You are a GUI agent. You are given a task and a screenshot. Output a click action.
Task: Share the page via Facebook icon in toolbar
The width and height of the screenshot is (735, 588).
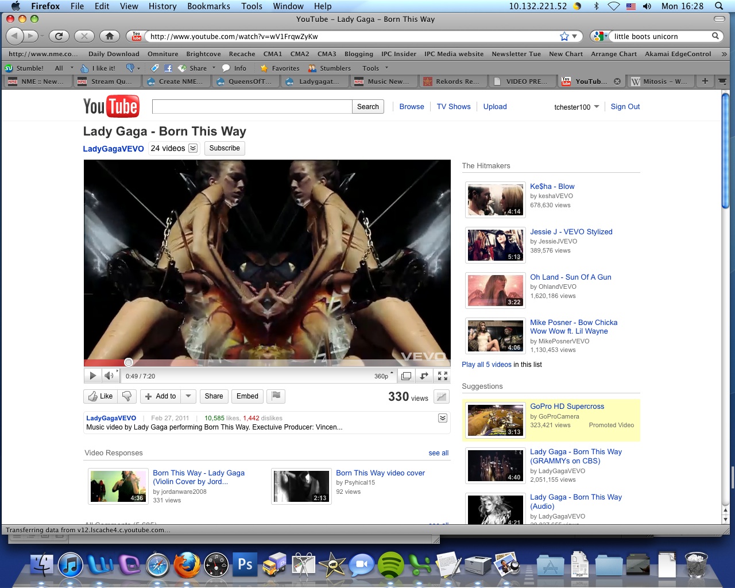(167, 68)
